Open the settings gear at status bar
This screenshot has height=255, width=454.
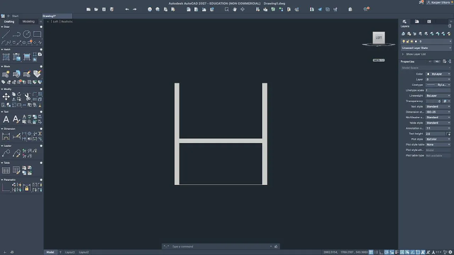pos(450,252)
